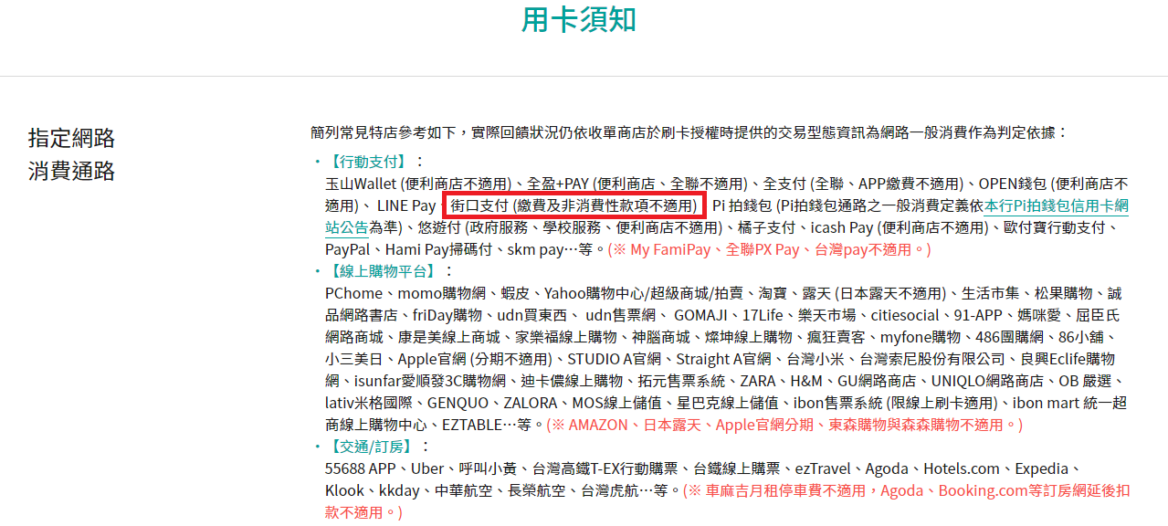This screenshot has height=526, width=1168.
Task: Select the STUDIO A官網 entry
Action: (x=615, y=359)
